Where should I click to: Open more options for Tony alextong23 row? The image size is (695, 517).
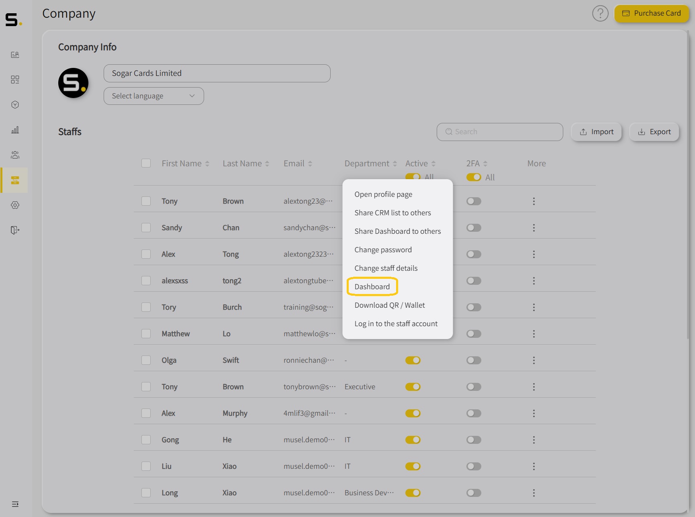534,201
